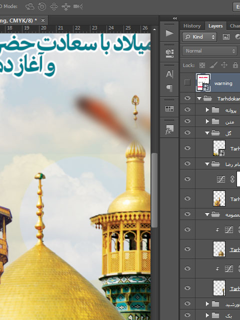
Task: Lock image pixels brush icon
Action: 213,65
